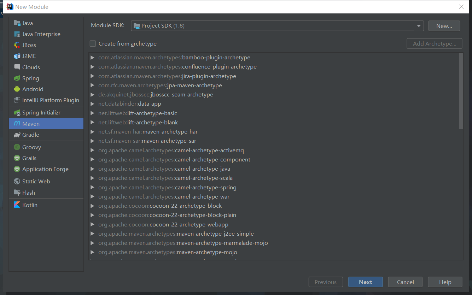This screenshot has height=295, width=472.
Task: Click the JBoss icon in sidebar
Action: pyautogui.click(x=17, y=45)
